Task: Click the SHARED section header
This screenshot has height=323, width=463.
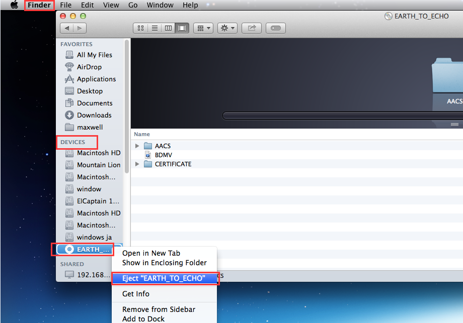Action: (x=72, y=264)
